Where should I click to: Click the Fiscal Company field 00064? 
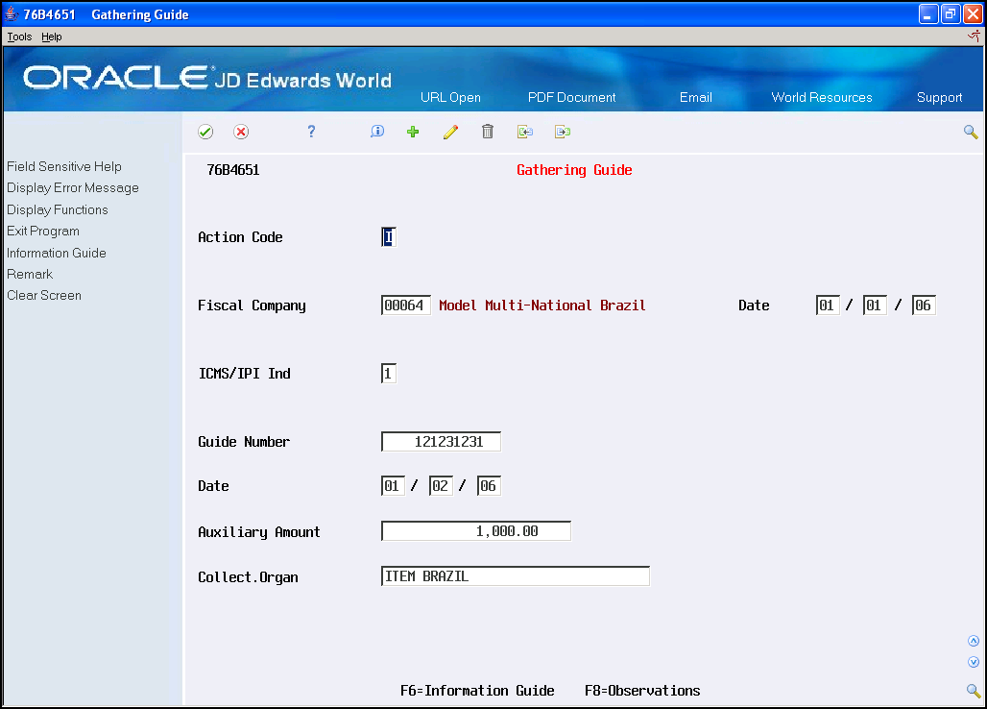[x=405, y=306]
